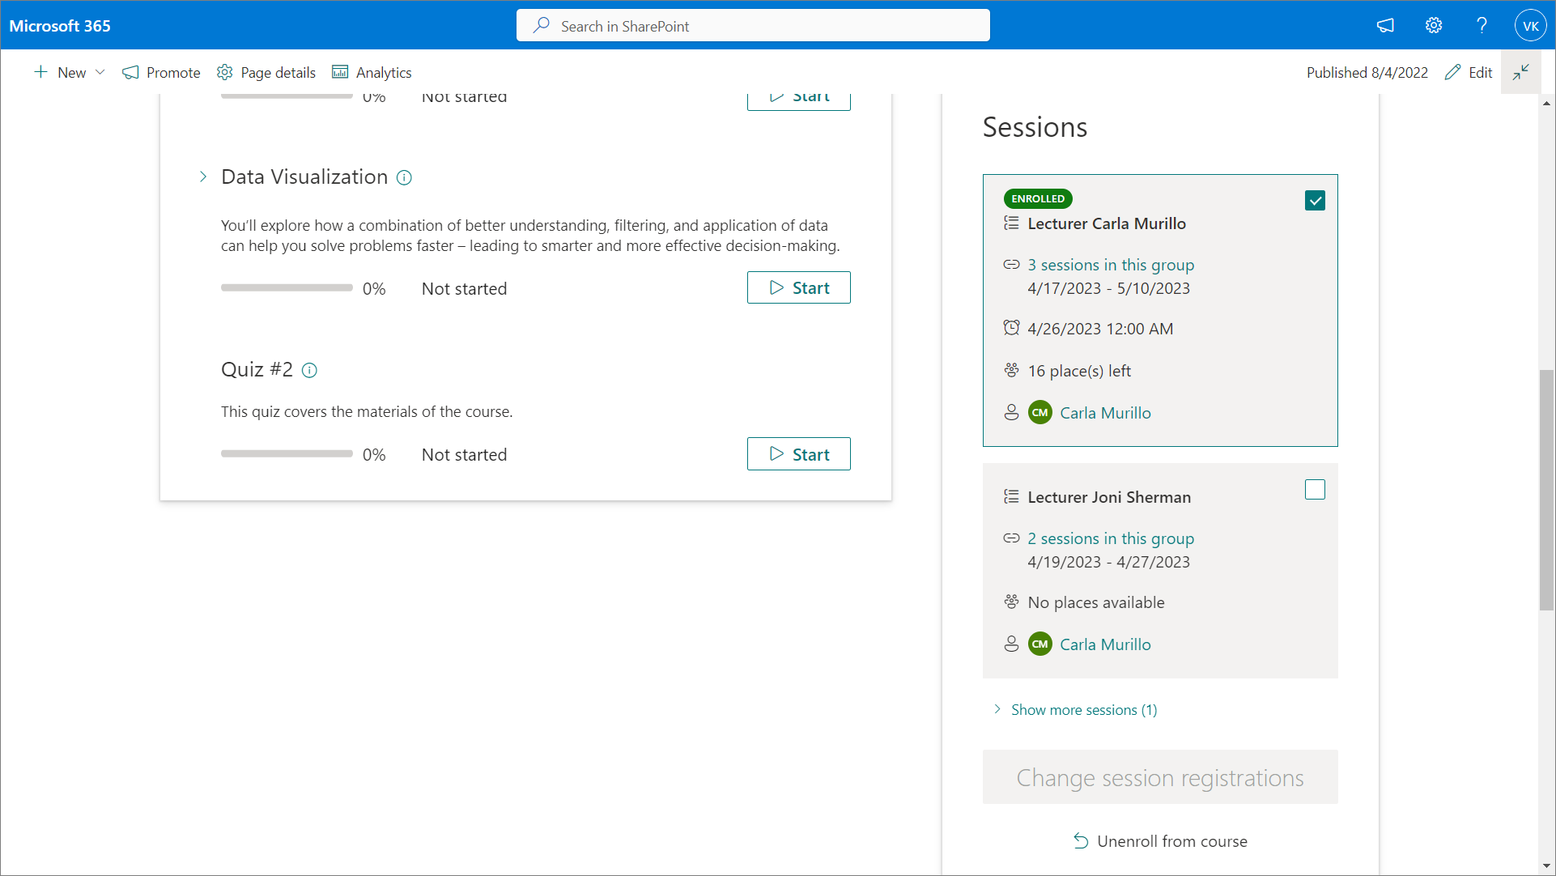Check the Lecturer Joni Sherman session checkbox
This screenshot has width=1556, height=876.
[x=1315, y=490]
